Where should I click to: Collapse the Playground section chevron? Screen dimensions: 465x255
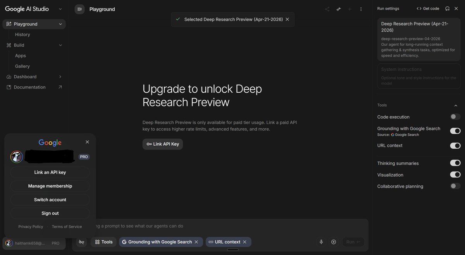[60, 24]
